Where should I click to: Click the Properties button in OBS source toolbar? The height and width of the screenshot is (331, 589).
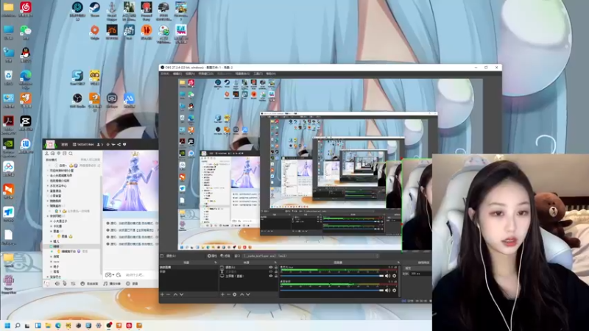[x=212, y=256]
